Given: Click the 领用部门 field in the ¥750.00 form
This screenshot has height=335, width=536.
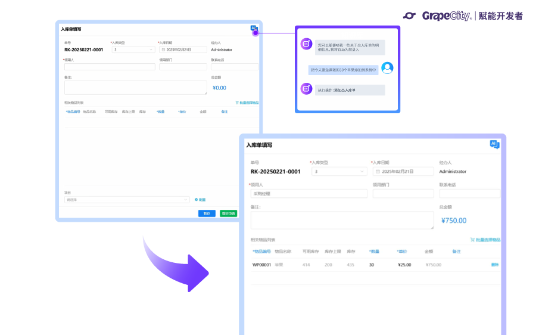Looking at the screenshot, I should tap(403, 193).
